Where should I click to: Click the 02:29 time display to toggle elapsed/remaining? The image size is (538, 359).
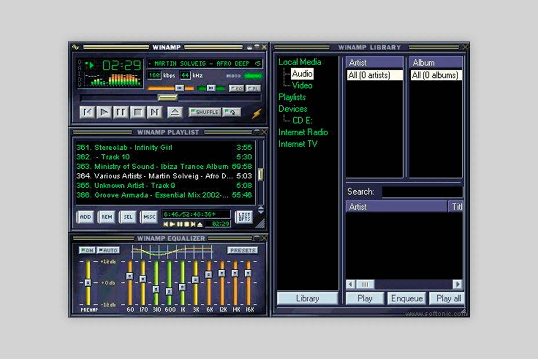coord(122,65)
